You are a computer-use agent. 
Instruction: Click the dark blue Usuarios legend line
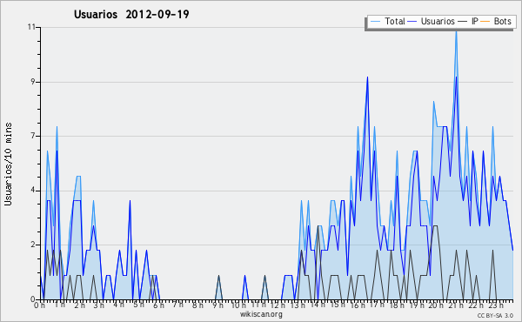412,22
